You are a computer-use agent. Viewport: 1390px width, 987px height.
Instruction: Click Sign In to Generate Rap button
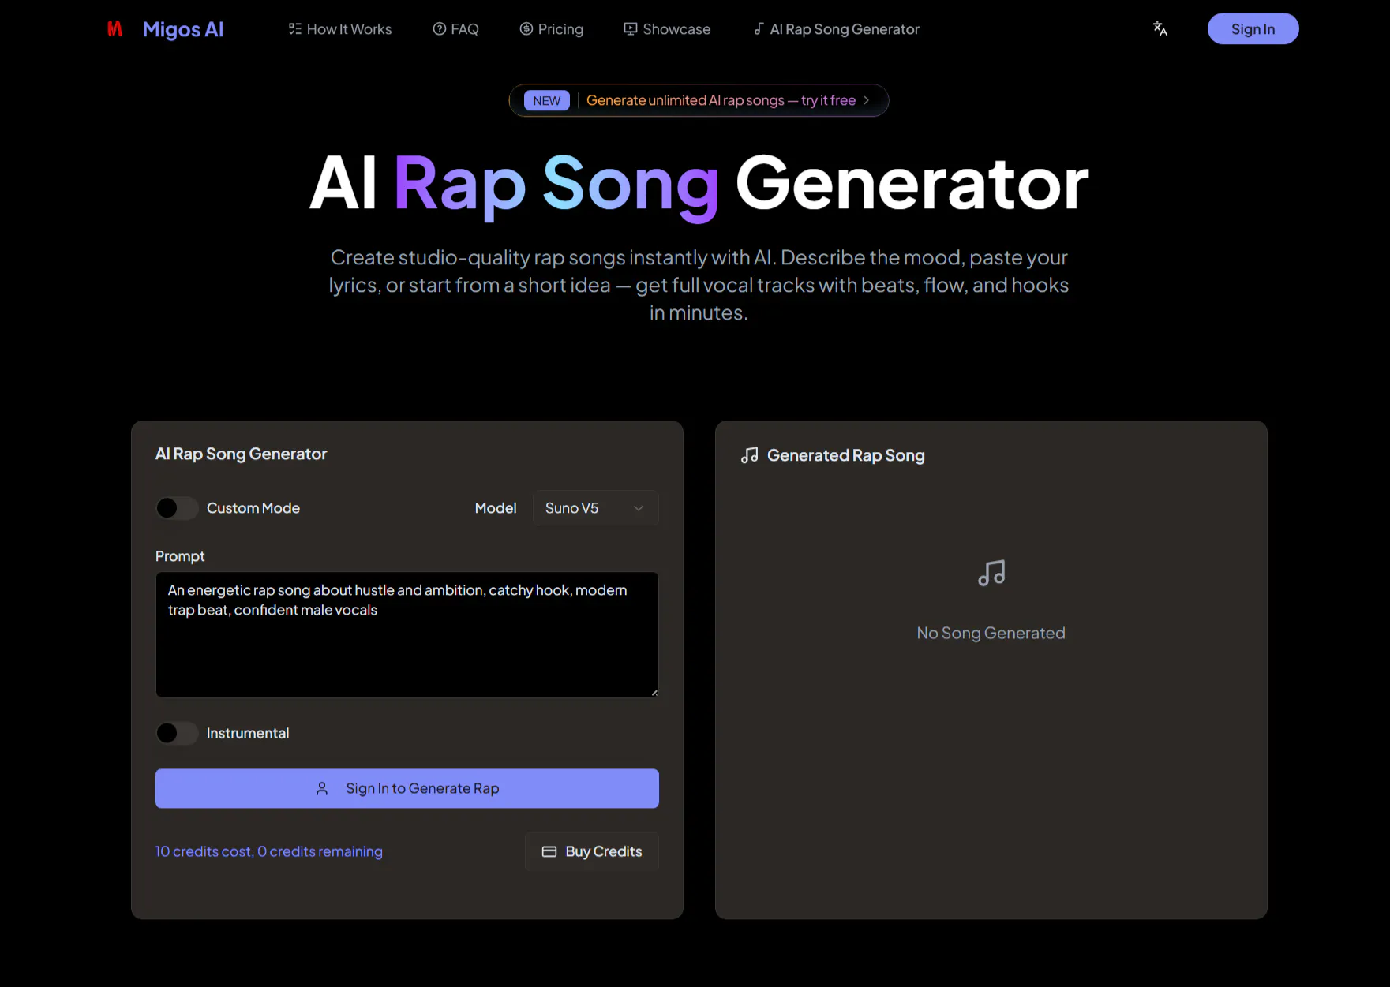(407, 788)
